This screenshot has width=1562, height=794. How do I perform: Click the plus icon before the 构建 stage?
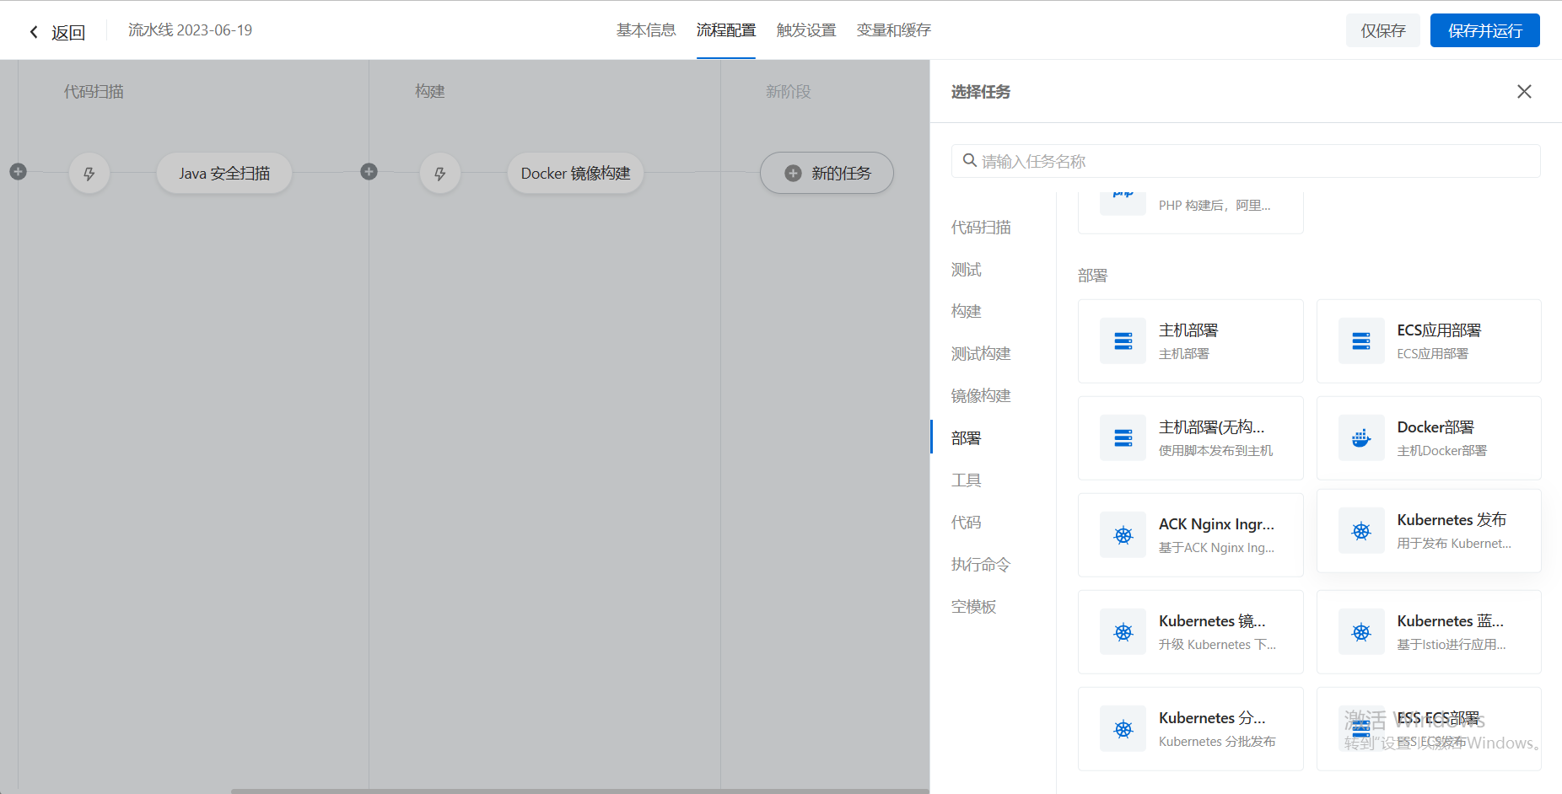coord(369,172)
